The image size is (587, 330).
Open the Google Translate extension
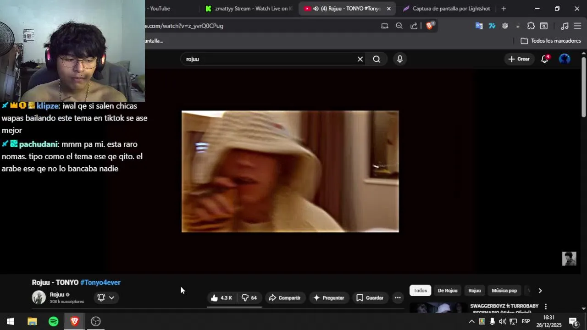[x=479, y=26]
